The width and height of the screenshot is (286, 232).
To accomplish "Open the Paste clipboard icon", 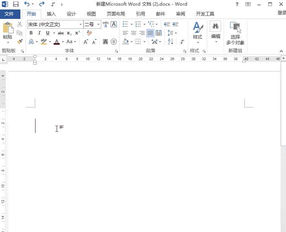I will tap(8, 27).
